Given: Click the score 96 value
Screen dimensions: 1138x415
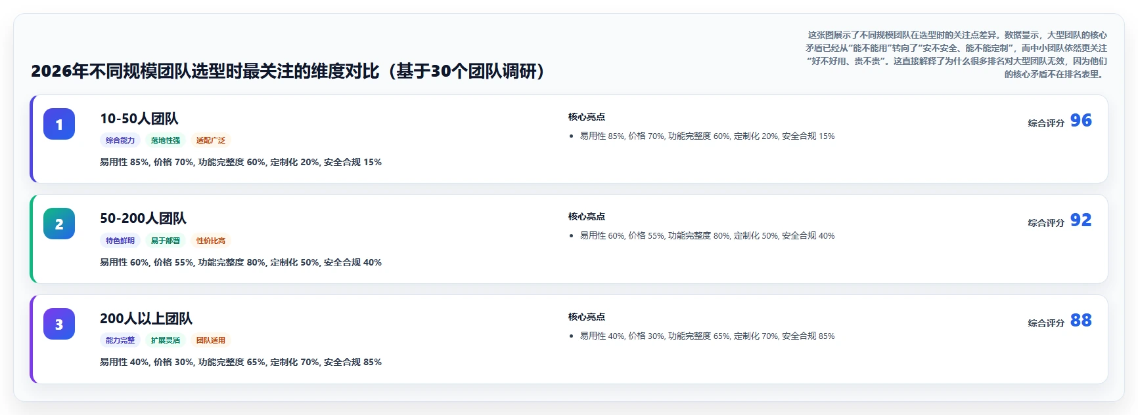Looking at the screenshot, I should (x=1081, y=120).
